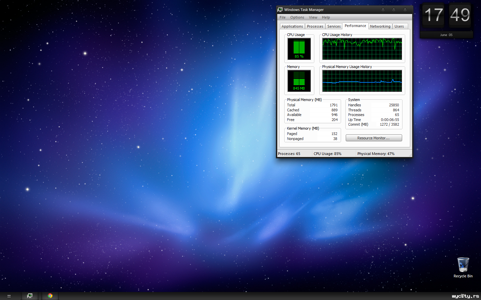Open the File menu
Screen dimensions: 481x300
click(x=283, y=17)
